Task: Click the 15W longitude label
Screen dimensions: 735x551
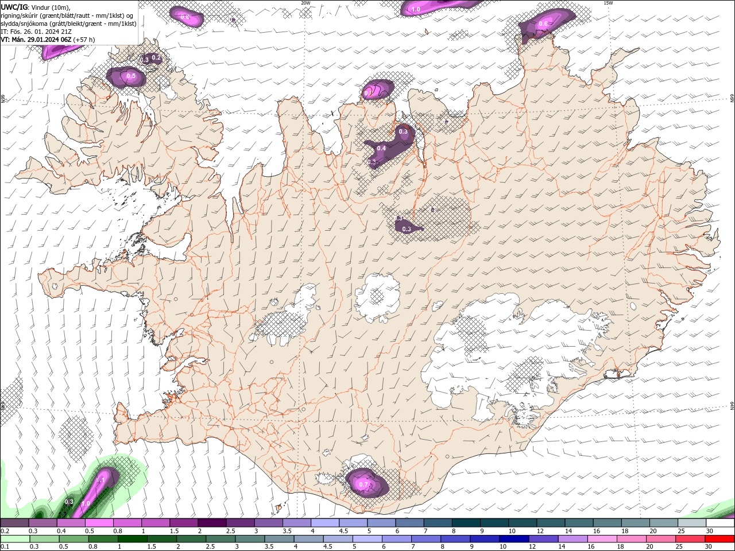Action: click(x=608, y=3)
